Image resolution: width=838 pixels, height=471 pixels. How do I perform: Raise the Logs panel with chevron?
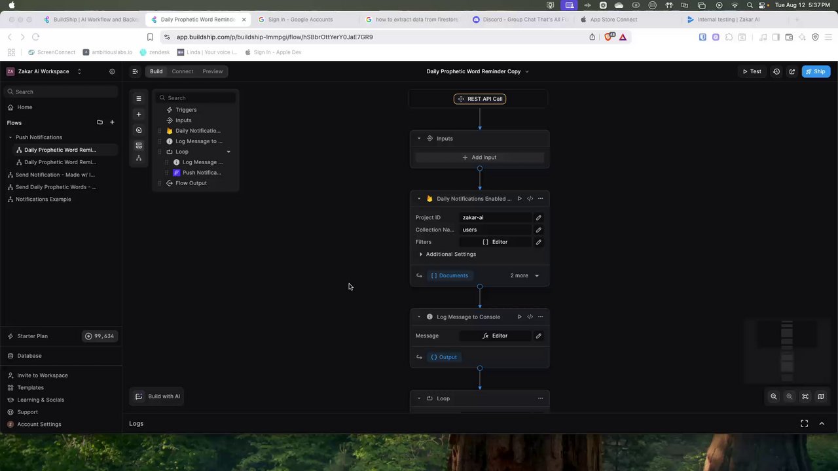point(822,424)
